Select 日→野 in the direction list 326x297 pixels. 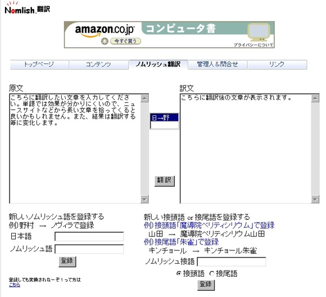(x=164, y=118)
